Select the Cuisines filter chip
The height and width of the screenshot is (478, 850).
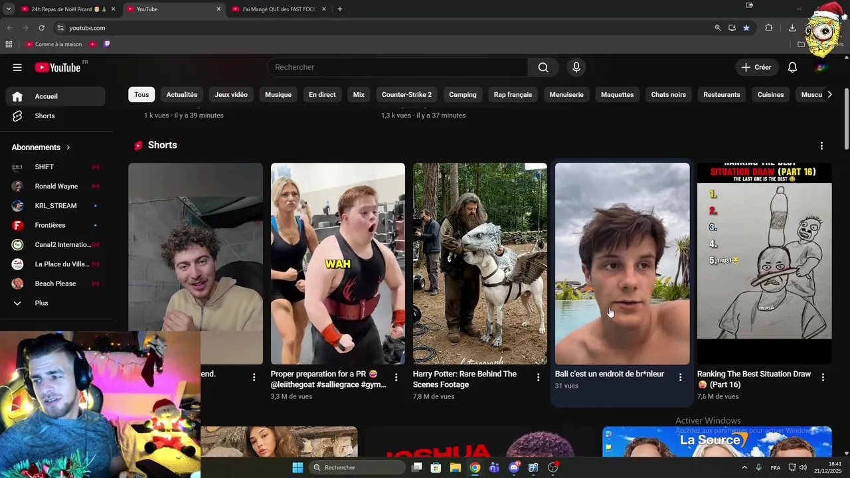click(771, 94)
